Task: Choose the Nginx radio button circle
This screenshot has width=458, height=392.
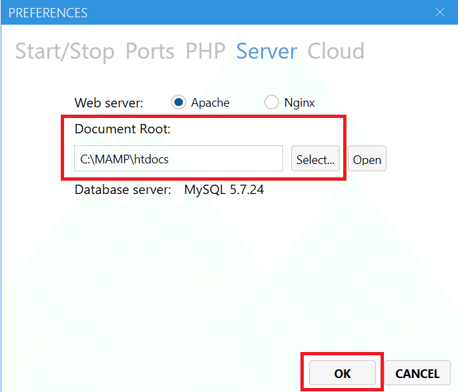Action: tap(272, 103)
